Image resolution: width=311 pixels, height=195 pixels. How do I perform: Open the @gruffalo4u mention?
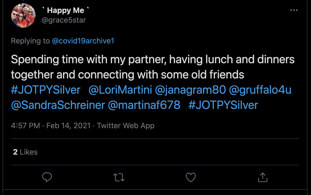pyautogui.click(x=260, y=90)
